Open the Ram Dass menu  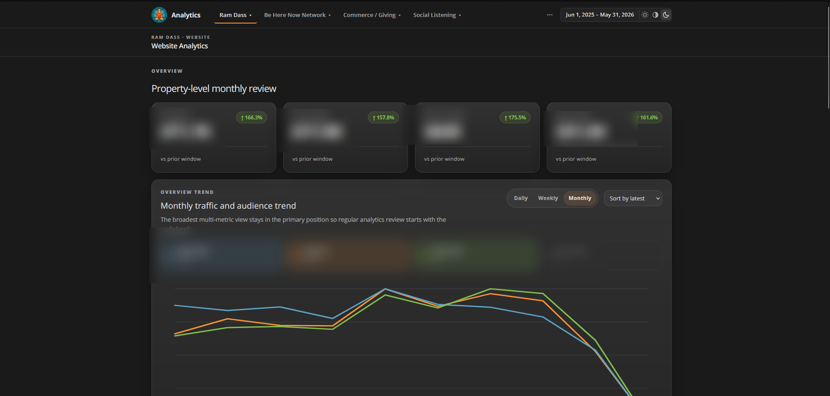236,15
